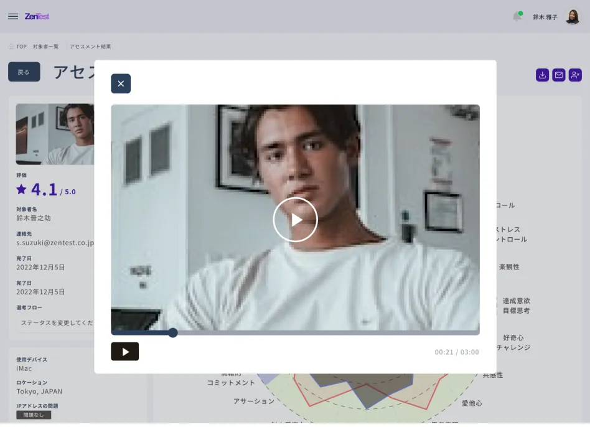The width and height of the screenshot is (590, 427).
Task: Click the iMac device text
Action: [24, 368]
